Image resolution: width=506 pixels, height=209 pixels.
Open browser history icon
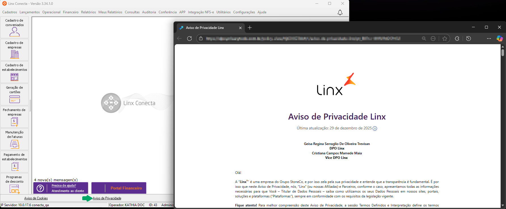pos(469,39)
